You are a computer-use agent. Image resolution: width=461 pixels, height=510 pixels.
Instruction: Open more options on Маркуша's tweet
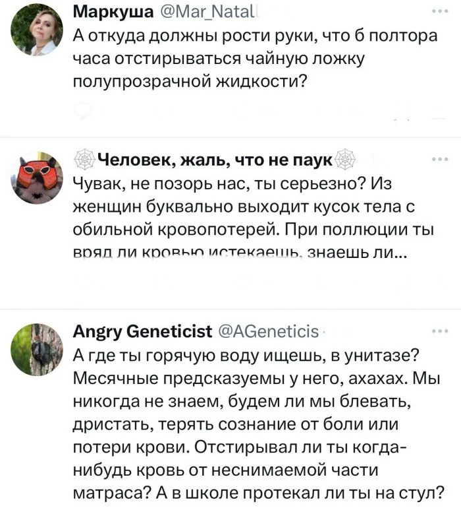[436, 11]
